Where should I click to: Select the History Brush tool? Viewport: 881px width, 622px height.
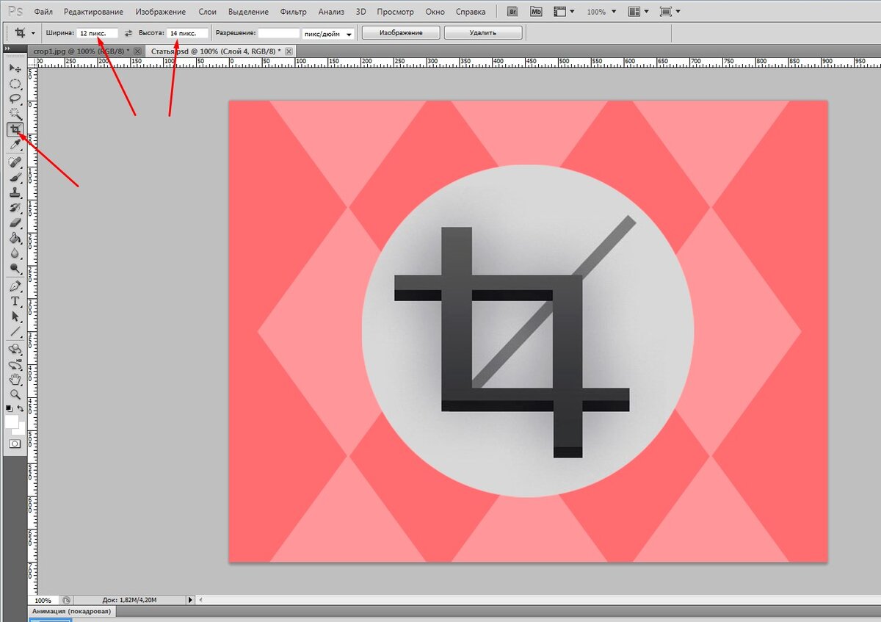15,208
